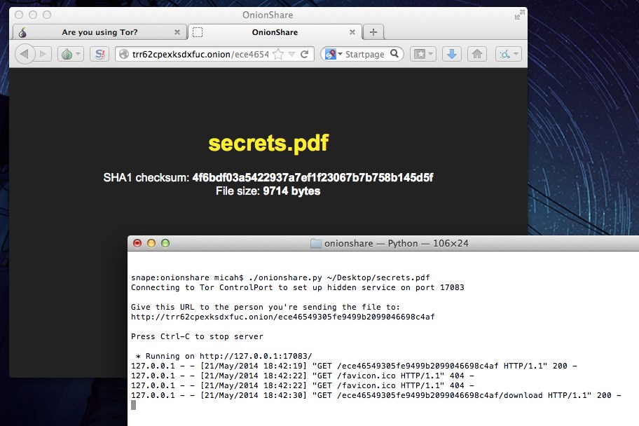
Task: Click the Terminal cursor block
Action: [133, 405]
